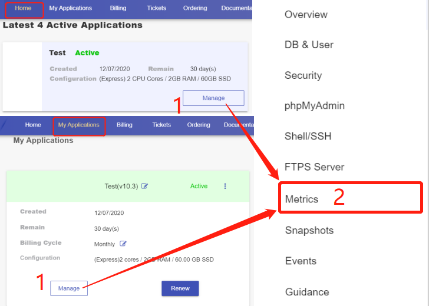
Task: Select highlighted Home tab in top navigation bar
Action: click(x=23, y=9)
